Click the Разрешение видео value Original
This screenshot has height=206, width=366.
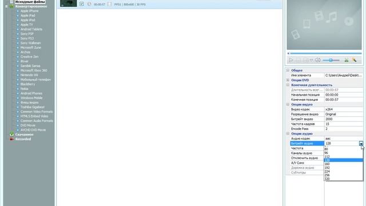(344, 114)
